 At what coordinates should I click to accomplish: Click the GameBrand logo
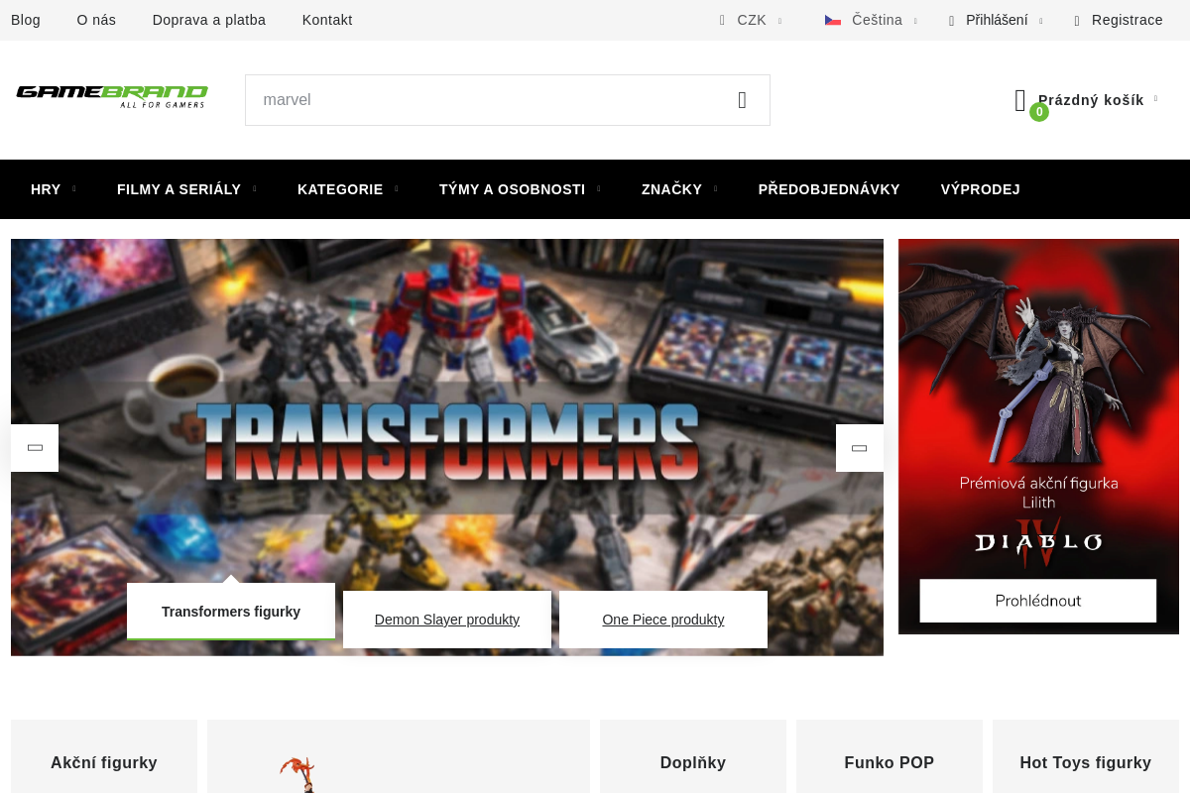pos(111,96)
